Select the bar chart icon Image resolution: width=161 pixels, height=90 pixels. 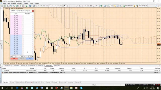pos(2,6)
